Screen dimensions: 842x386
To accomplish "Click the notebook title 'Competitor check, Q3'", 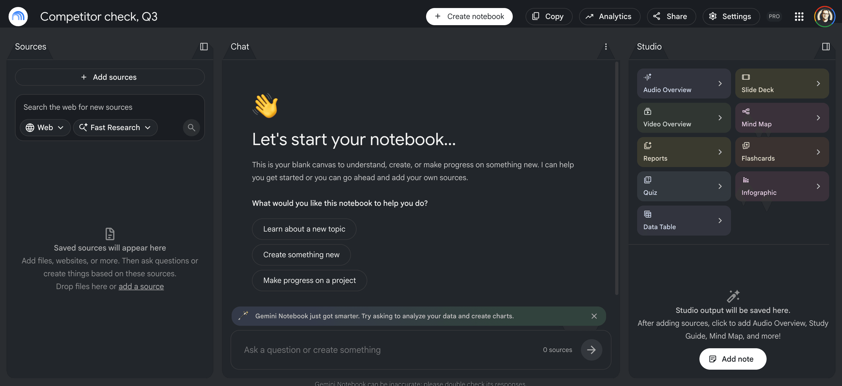I will click(99, 16).
